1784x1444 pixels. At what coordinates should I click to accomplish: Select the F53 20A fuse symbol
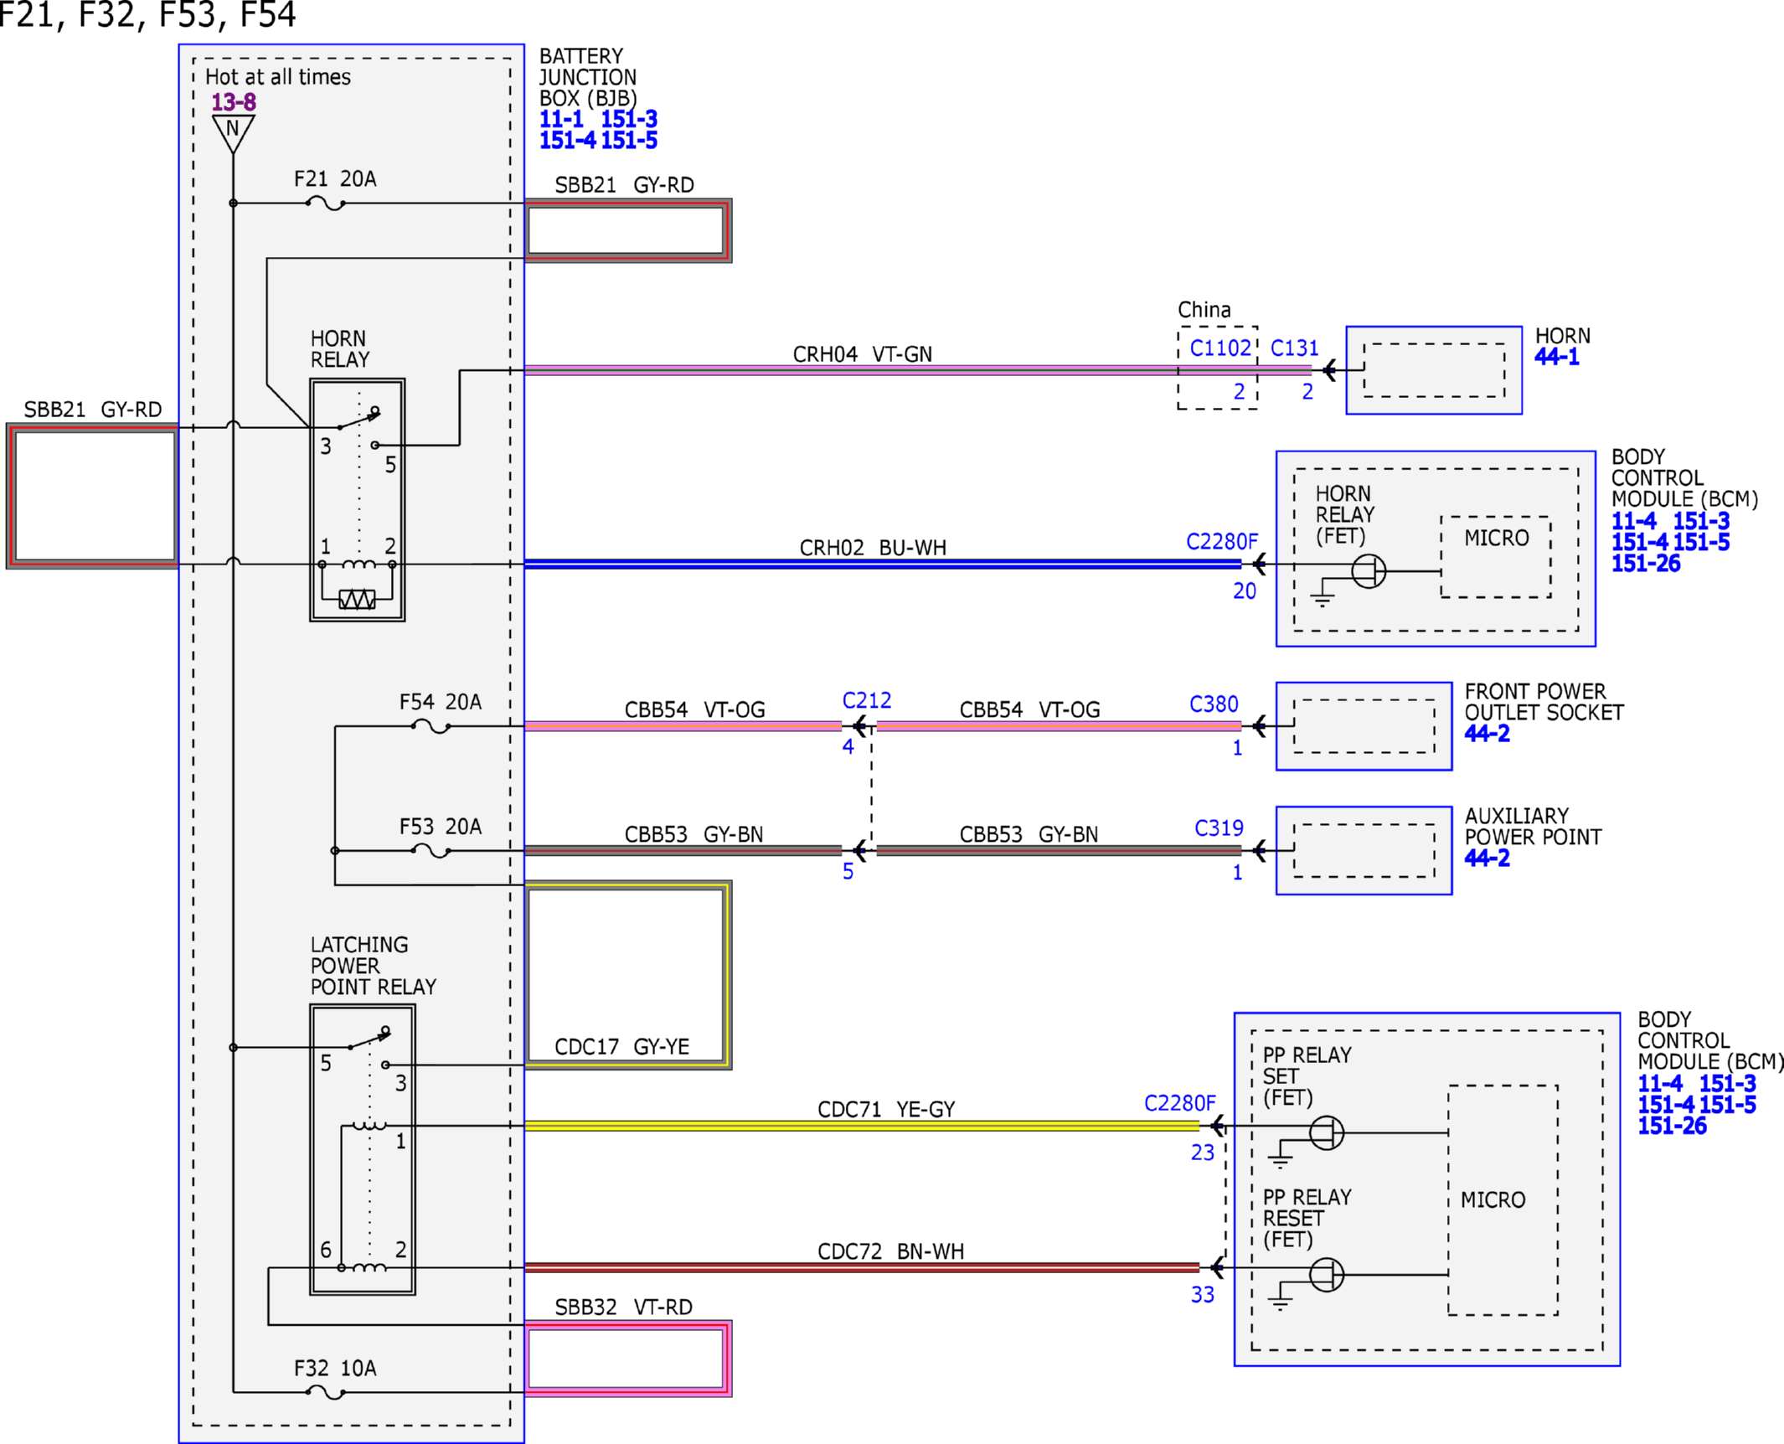(x=431, y=851)
